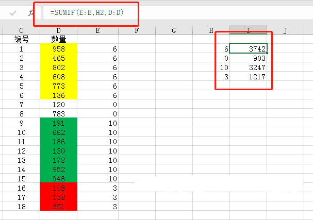Click result cell showing 1217
The height and width of the screenshot is (220, 313).
click(248, 76)
